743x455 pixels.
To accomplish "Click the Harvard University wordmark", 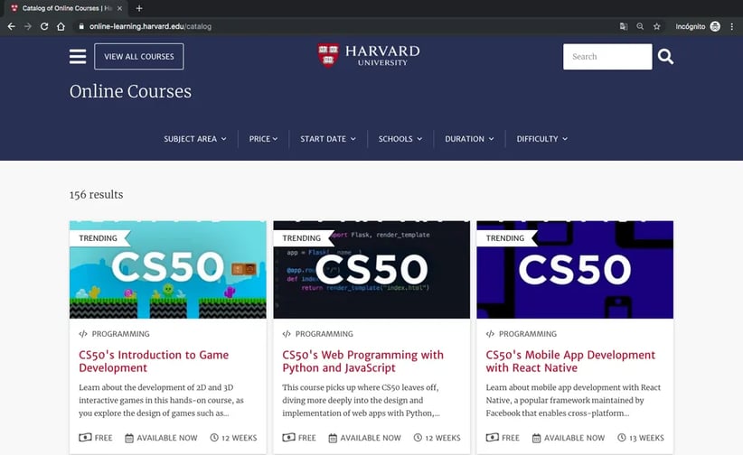I will tap(382, 55).
